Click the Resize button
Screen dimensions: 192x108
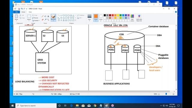(x=35, y=18)
